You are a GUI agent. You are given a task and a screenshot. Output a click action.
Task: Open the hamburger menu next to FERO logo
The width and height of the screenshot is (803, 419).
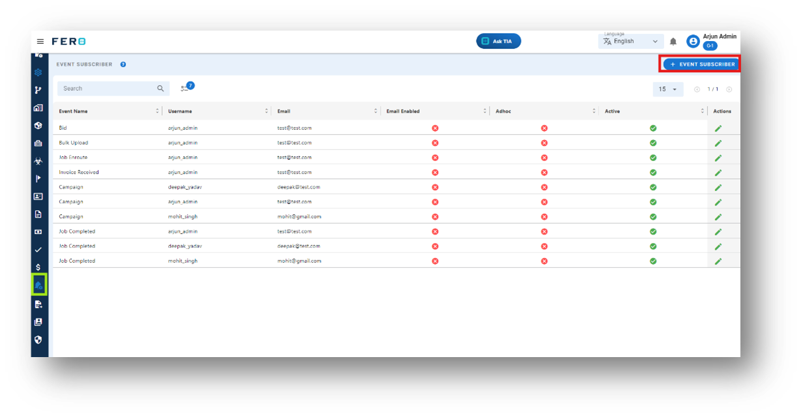coord(40,42)
